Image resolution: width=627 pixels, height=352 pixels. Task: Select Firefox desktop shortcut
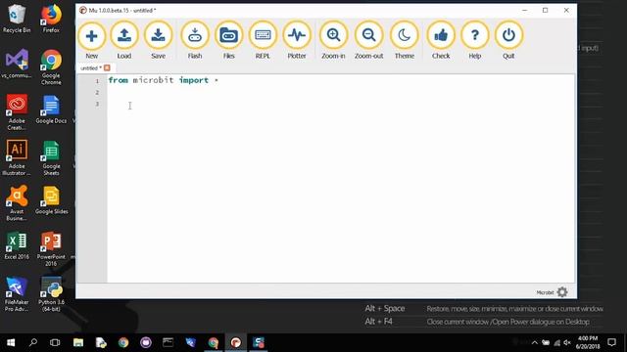tap(51, 19)
